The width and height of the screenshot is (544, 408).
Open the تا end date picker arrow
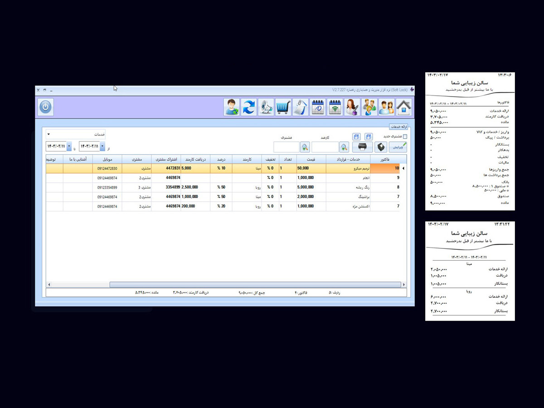[69, 146]
